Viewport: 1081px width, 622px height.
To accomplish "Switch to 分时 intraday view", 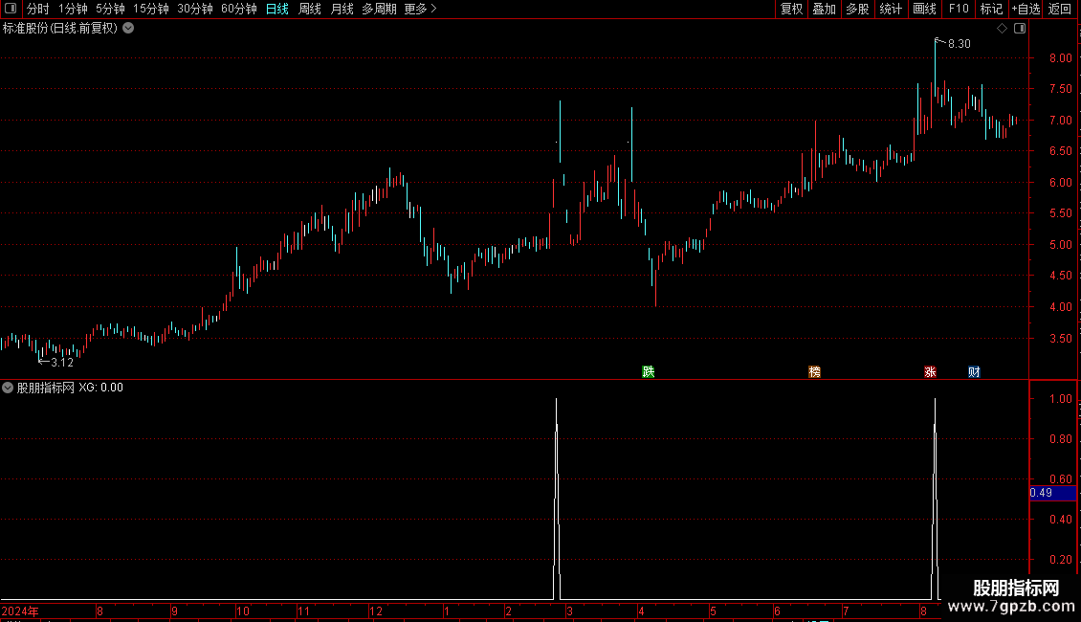I will pyautogui.click(x=38, y=9).
